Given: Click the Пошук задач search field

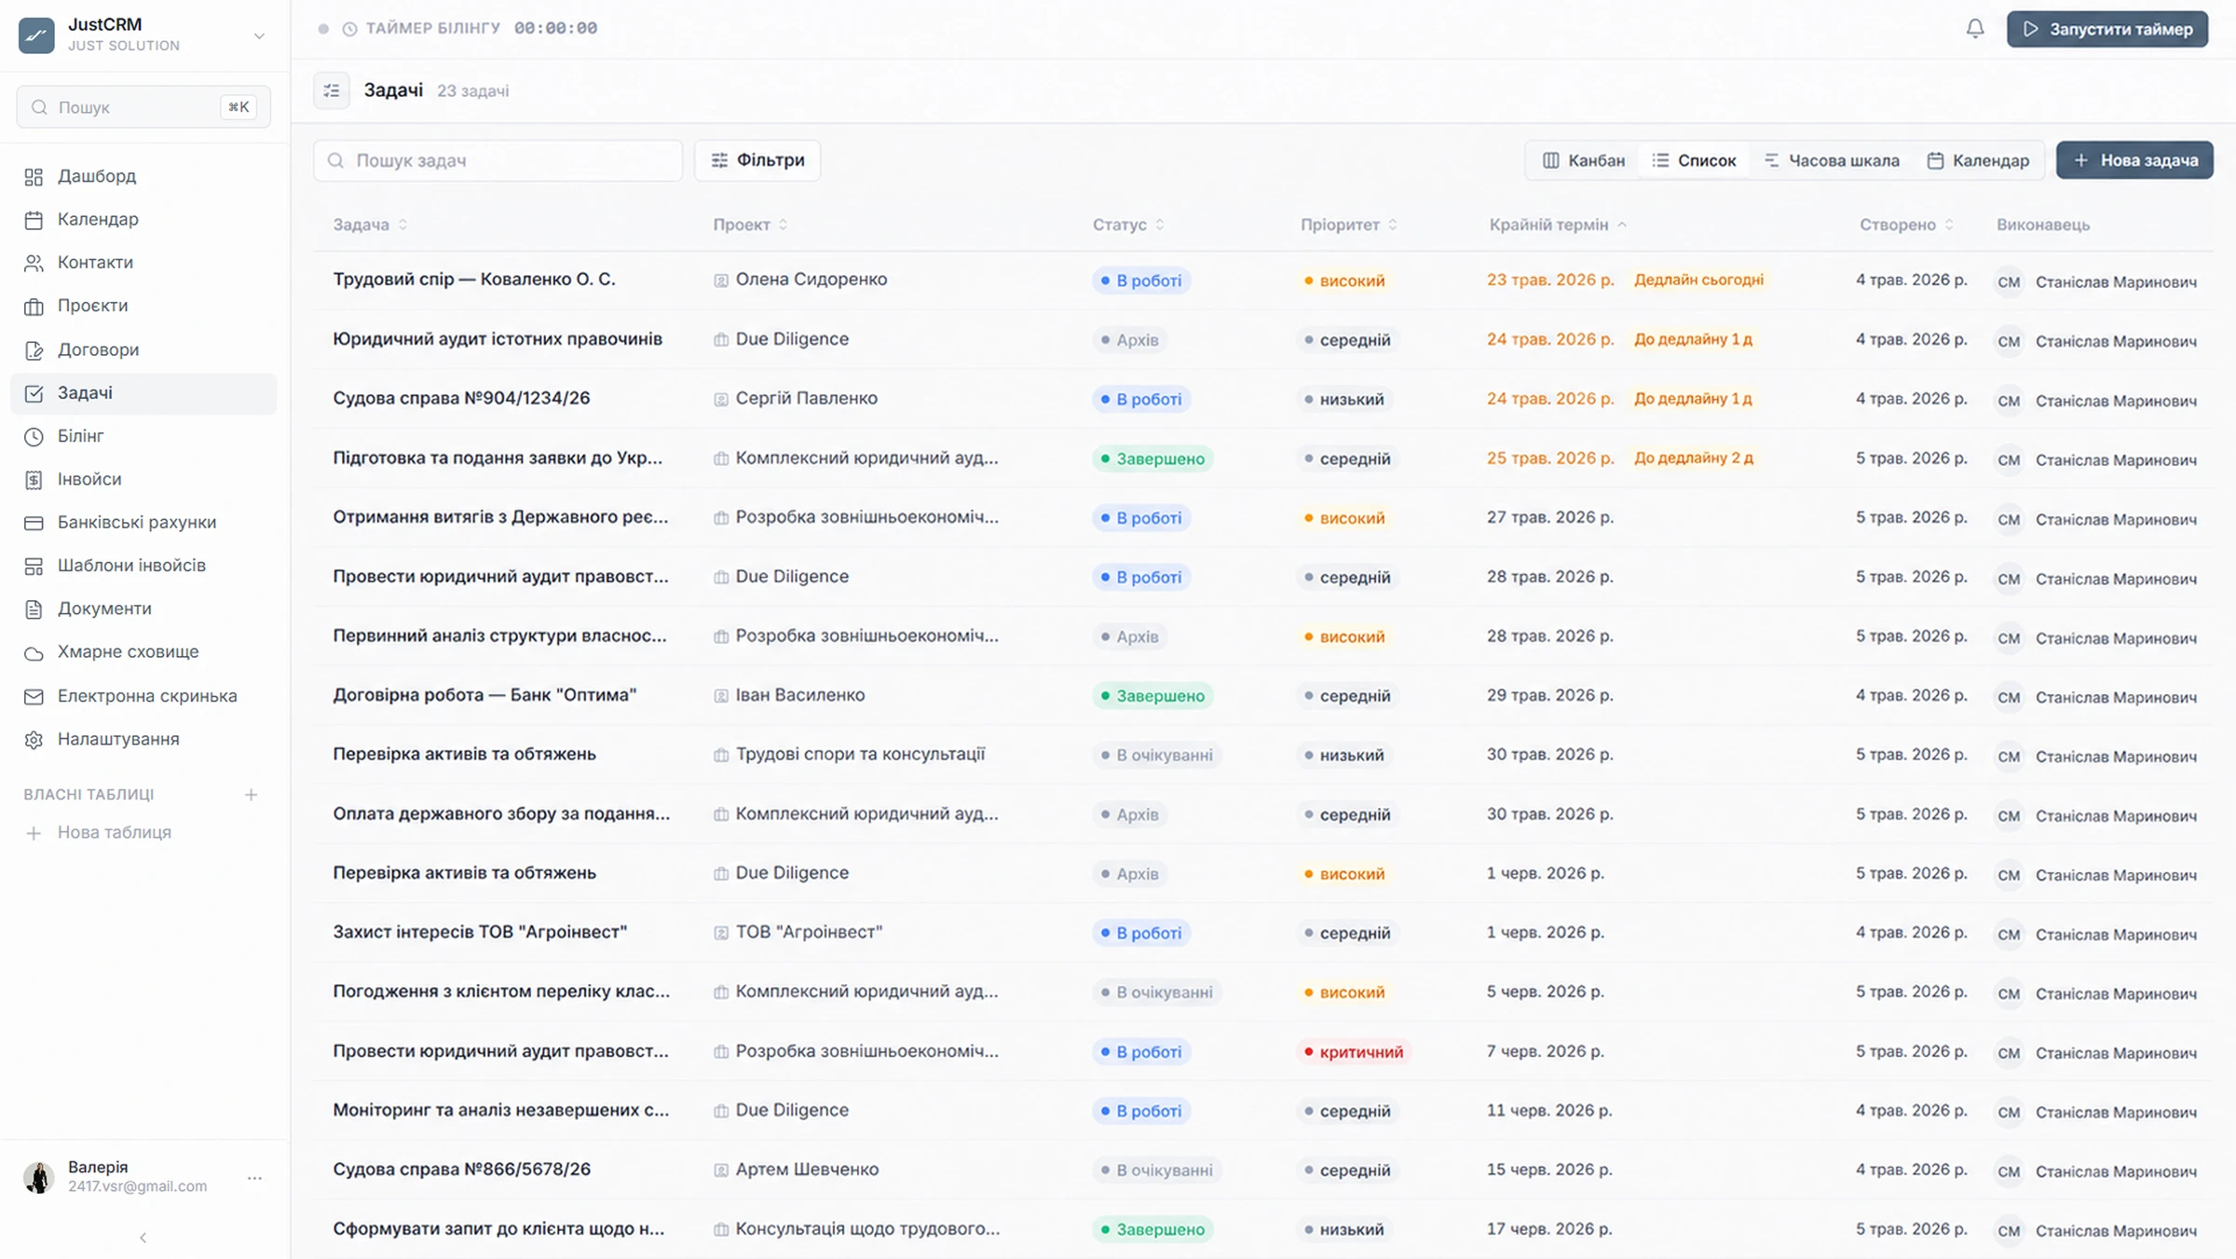Looking at the screenshot, I should [x=498, y=160].
